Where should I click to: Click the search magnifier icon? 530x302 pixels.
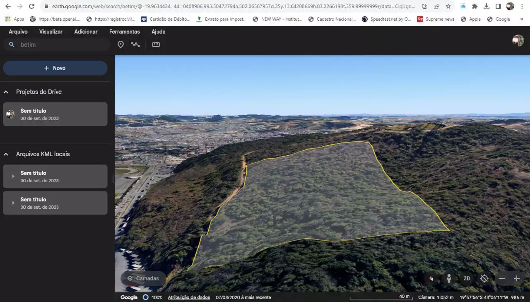12,44
